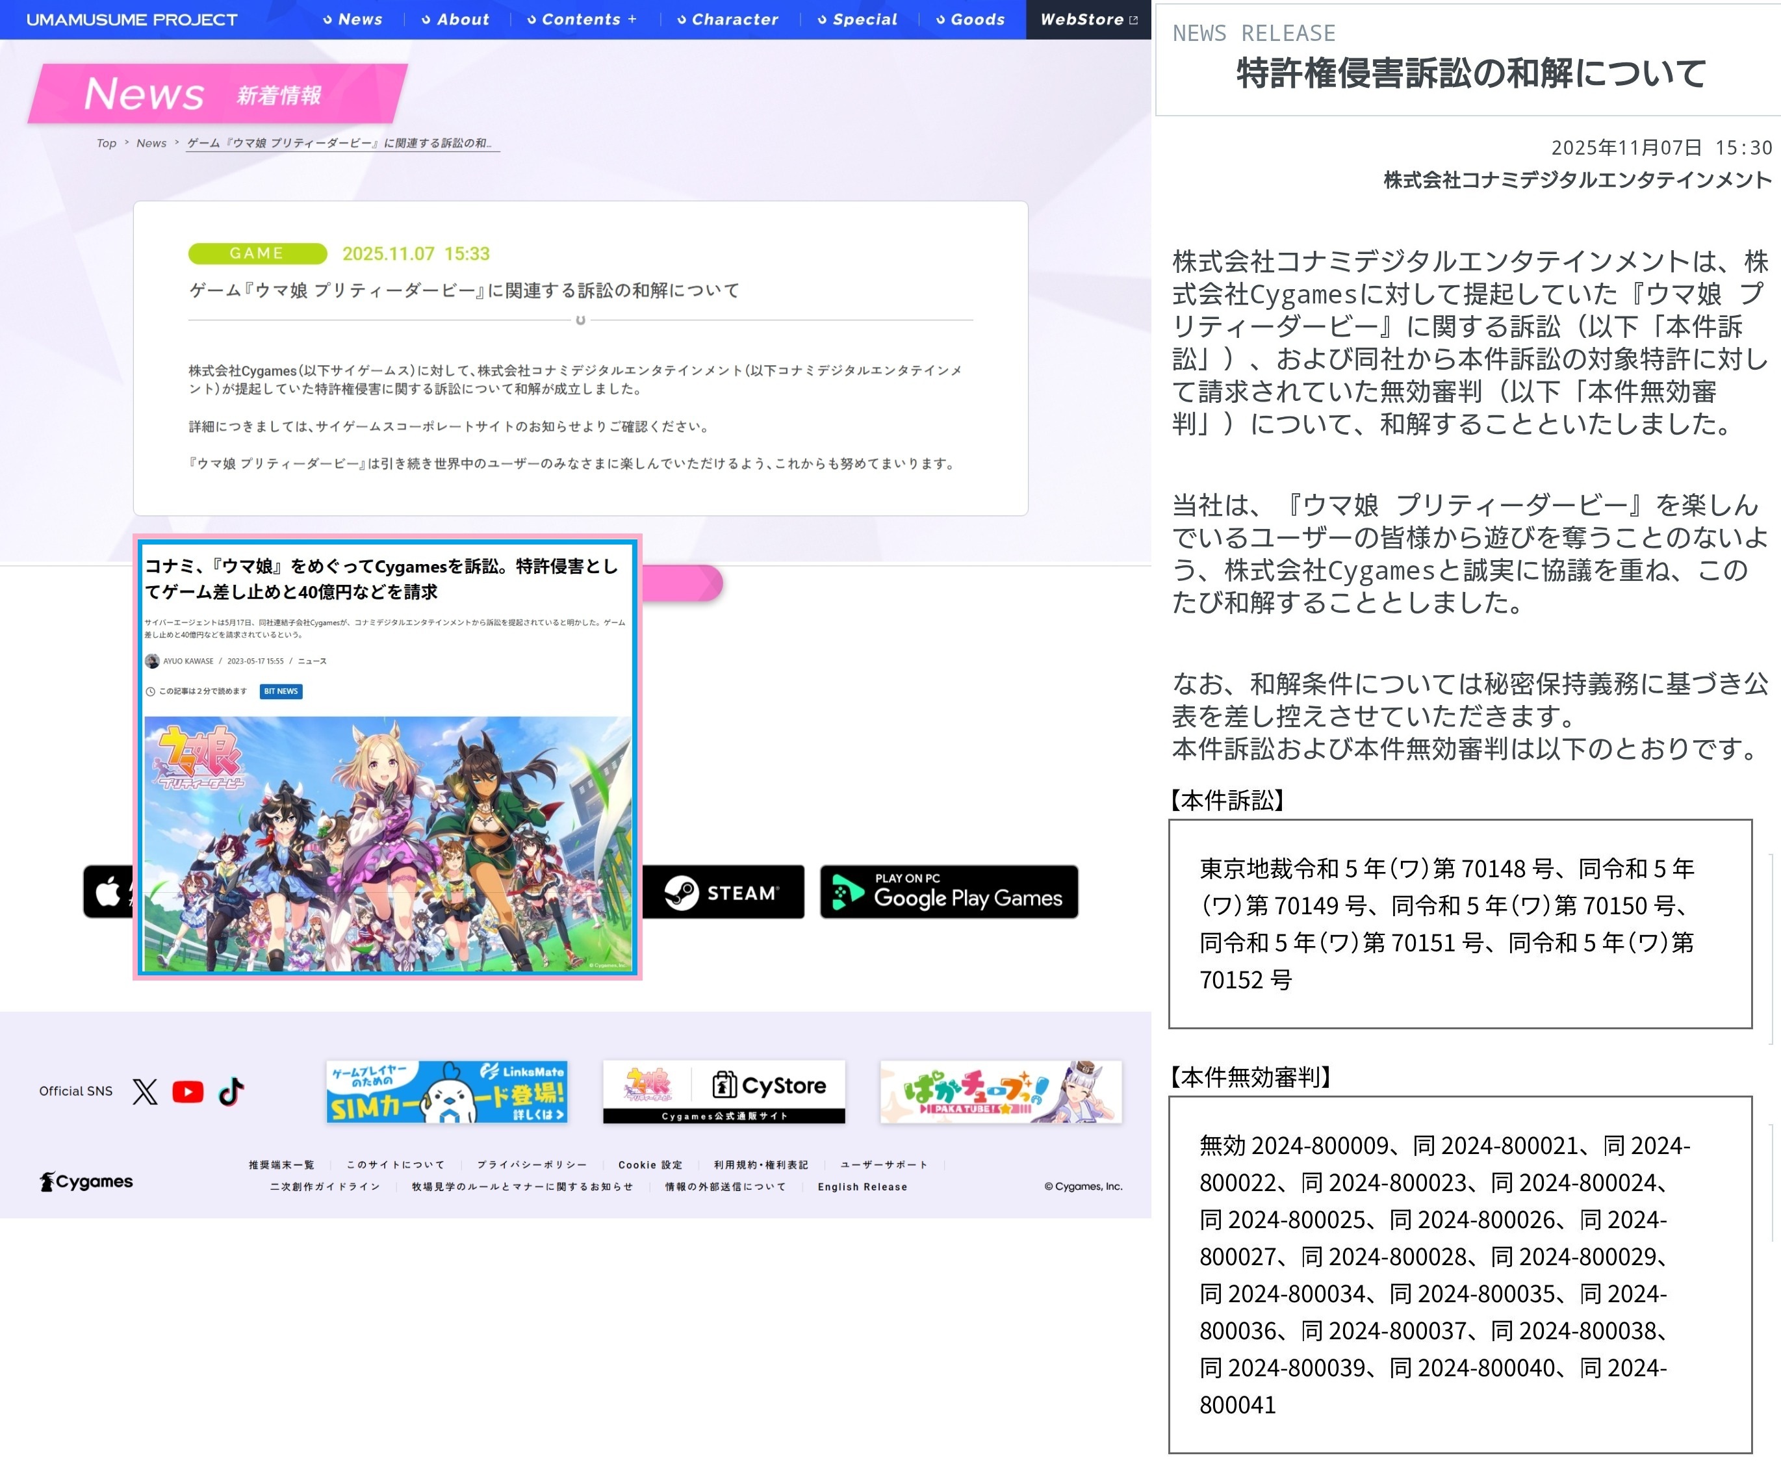Image resolution: width=1781 pixels, height=1464 pixels.
Task: Expand the Contents + navigation menu
Action: pyautogui.click(x=582, y=19)
